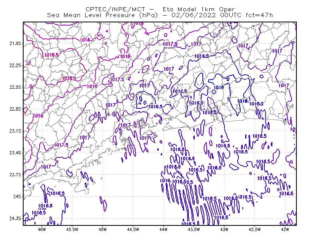
Task: Click the 24S latitude axis label
Action: [x=17, y=196]
